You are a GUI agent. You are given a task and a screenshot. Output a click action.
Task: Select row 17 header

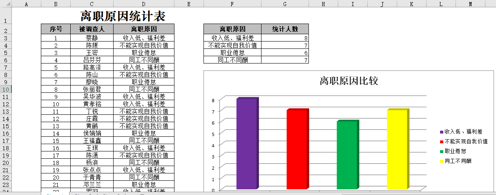tap(6, 140)
